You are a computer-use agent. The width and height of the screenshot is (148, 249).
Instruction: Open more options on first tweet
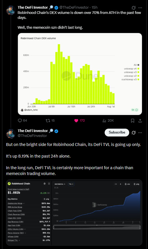tap(140, 8)
